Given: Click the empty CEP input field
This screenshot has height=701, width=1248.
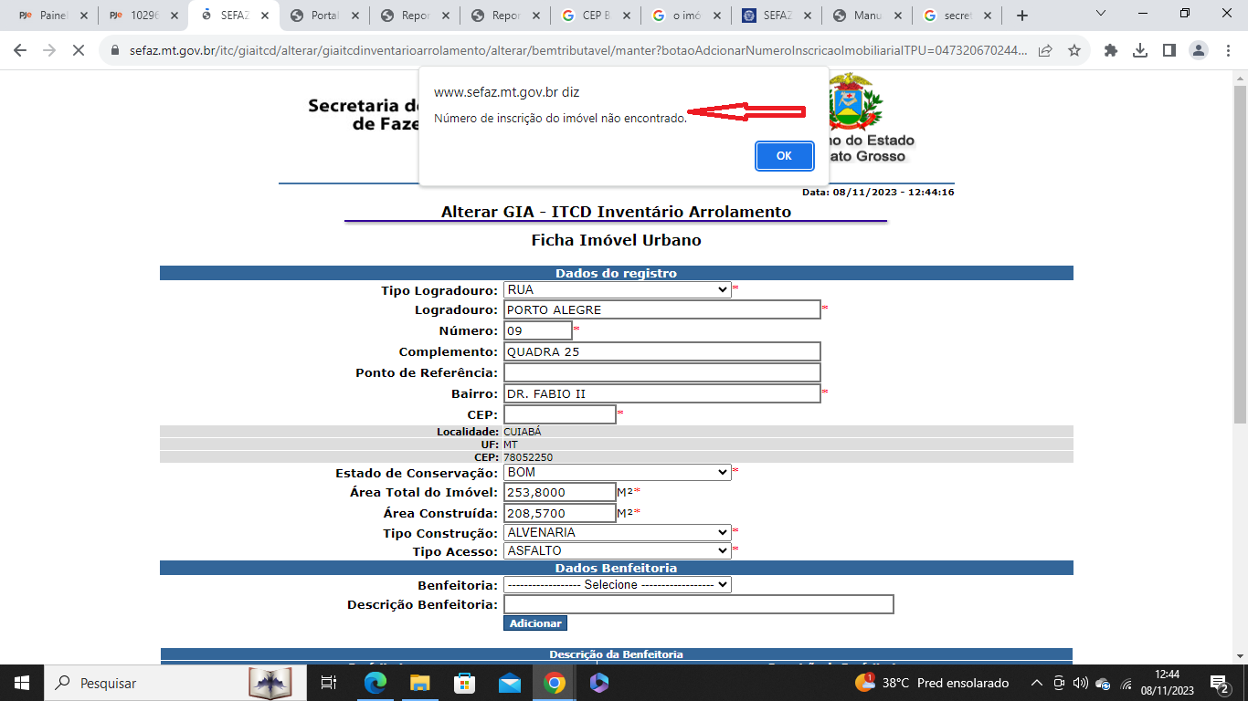Looking at the screenshot, I should click(559, 414).
